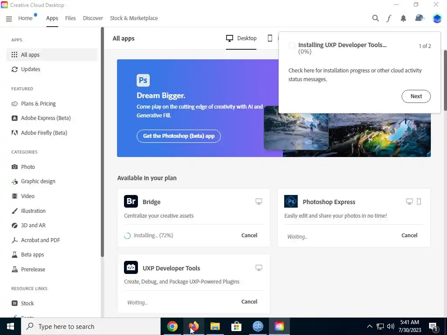Open Microsoft Store from the taskbar
447x335 pixels.
[x=236, y=326]
